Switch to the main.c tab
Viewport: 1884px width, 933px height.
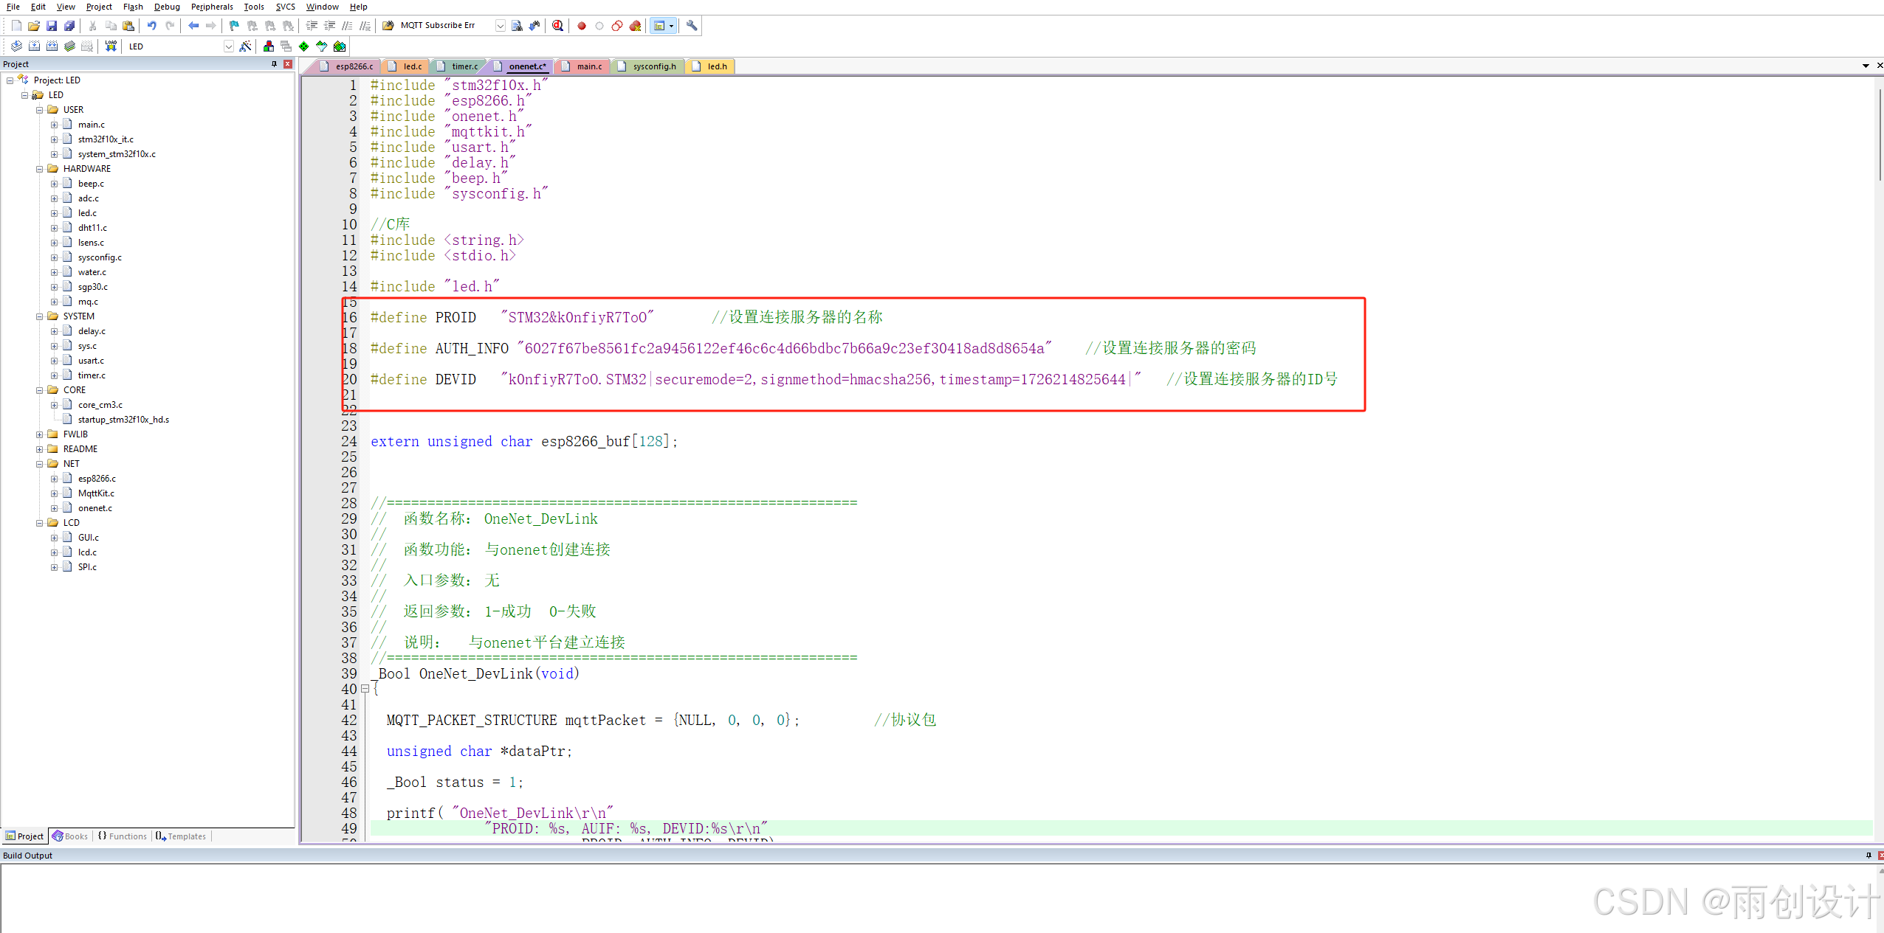tap(588, 66)
